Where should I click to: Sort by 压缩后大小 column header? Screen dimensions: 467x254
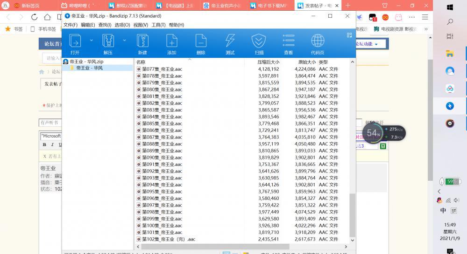click(x=269, y=62)
